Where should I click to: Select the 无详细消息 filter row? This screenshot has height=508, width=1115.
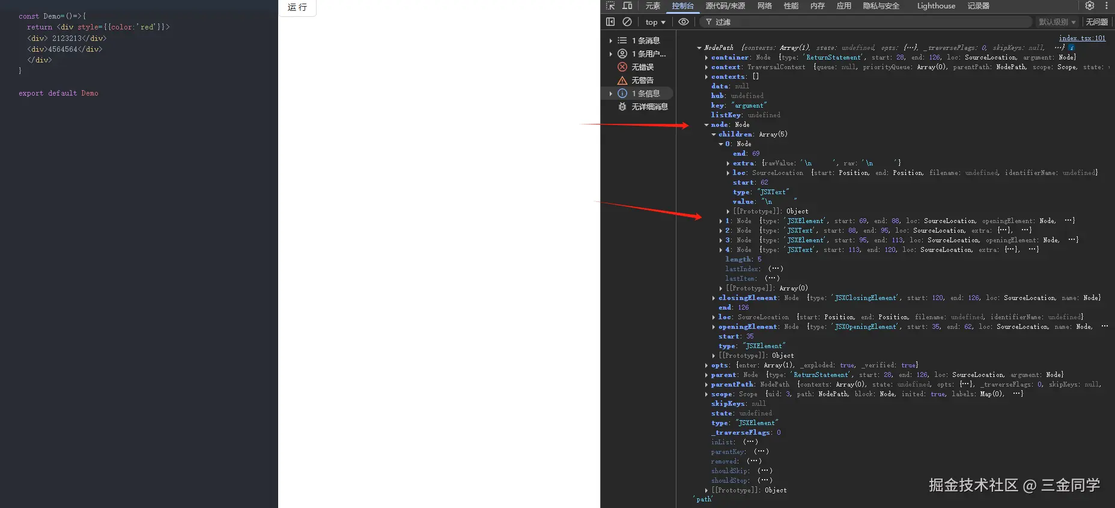point(637,106)
